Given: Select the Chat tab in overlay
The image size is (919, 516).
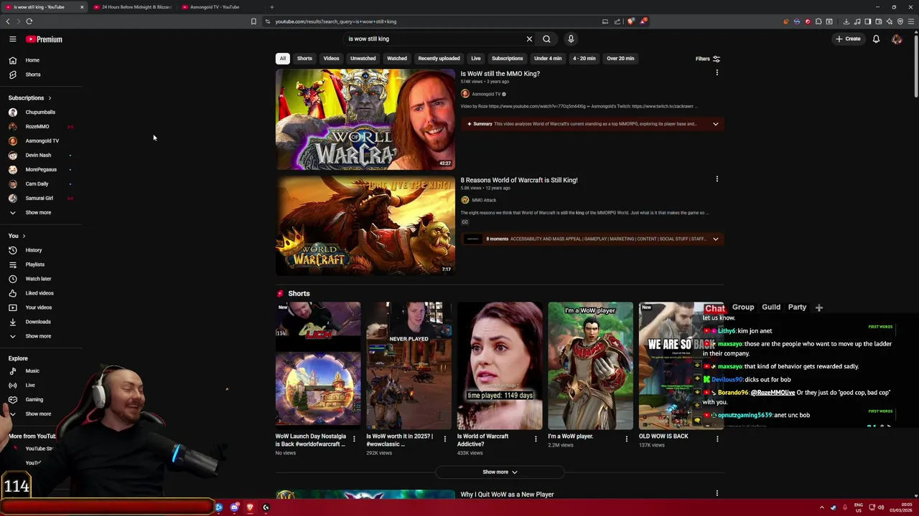Looking at the screenshot, I should (714, 309).
